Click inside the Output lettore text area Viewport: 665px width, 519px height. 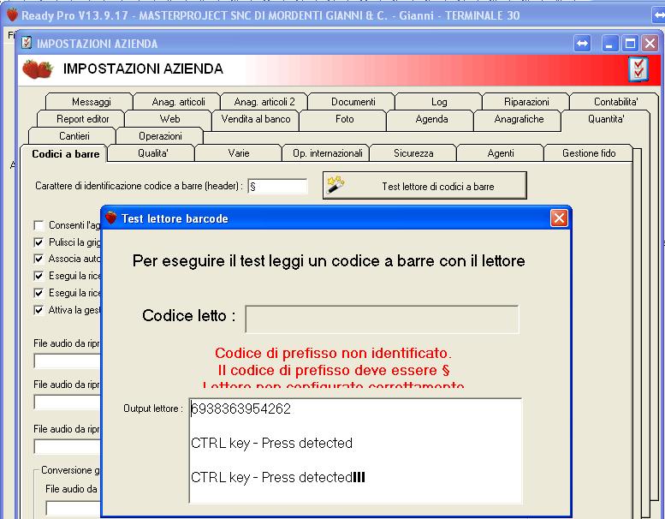coord(355,450)
